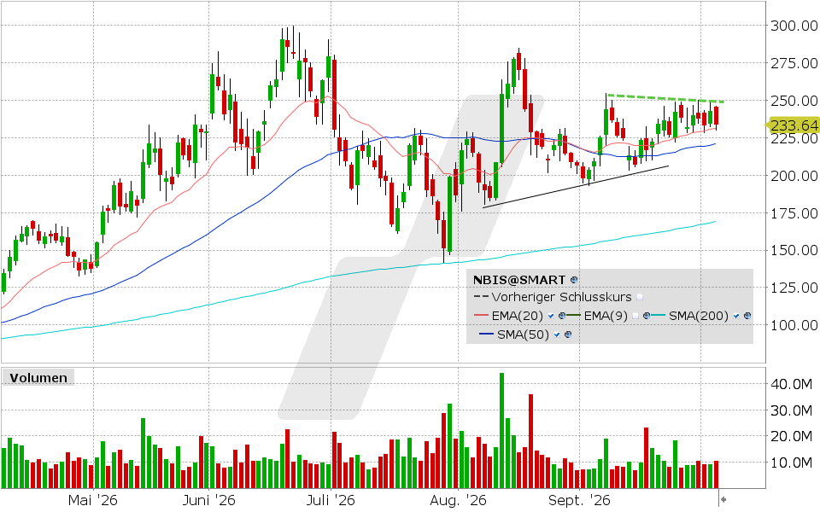
Task: Uncheck the EMA(20) checkbox
Action: (551, 316)
